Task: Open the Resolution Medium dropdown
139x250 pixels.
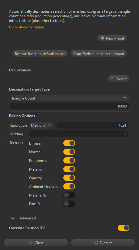Action: tap(41, 125)
